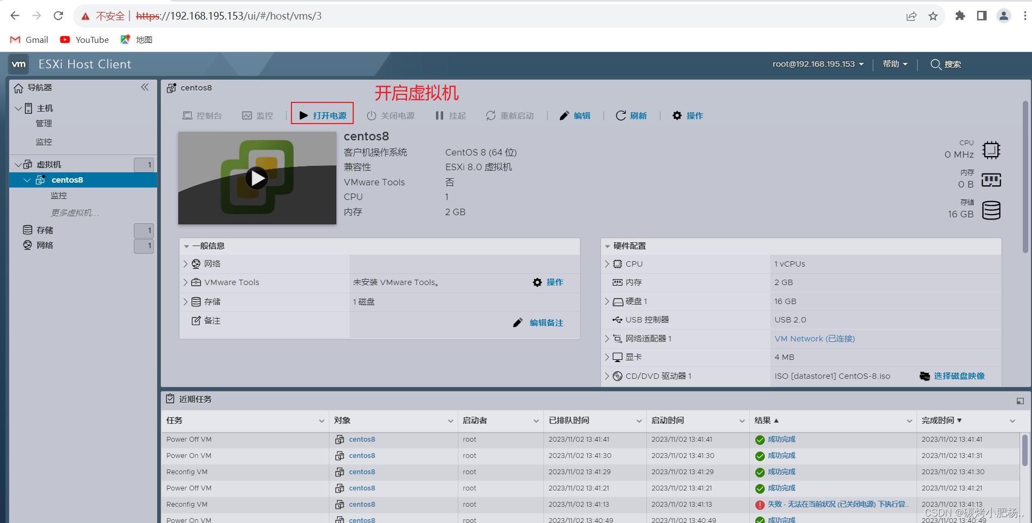
Task: Click the VMware Tools Actions (操作) link
Action: [548, 282]
